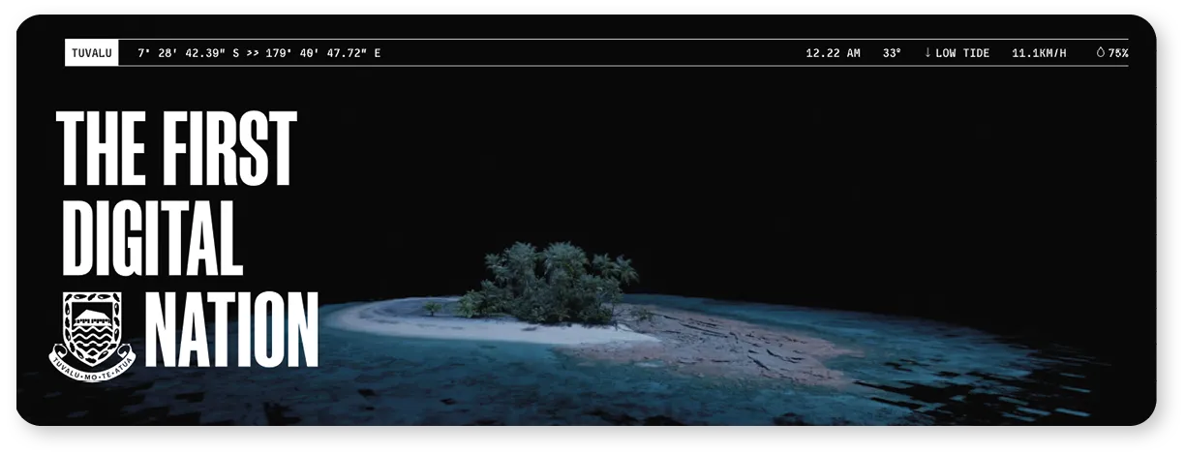Click the DIGITAL headline word
The height and width of the screenshot is (454, 1185).
(x=152, y=238)
